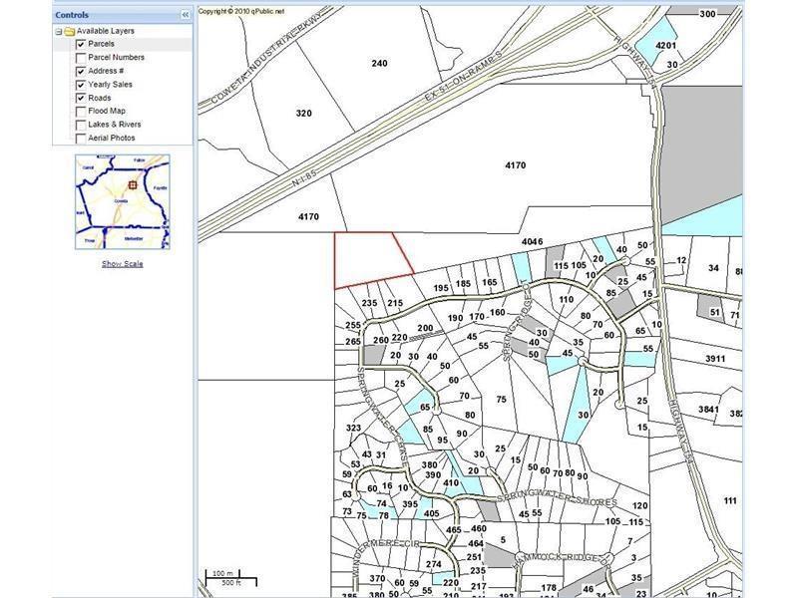
Task: Turn off the Roads layer checkbox
Action: (x=81, y=98)
